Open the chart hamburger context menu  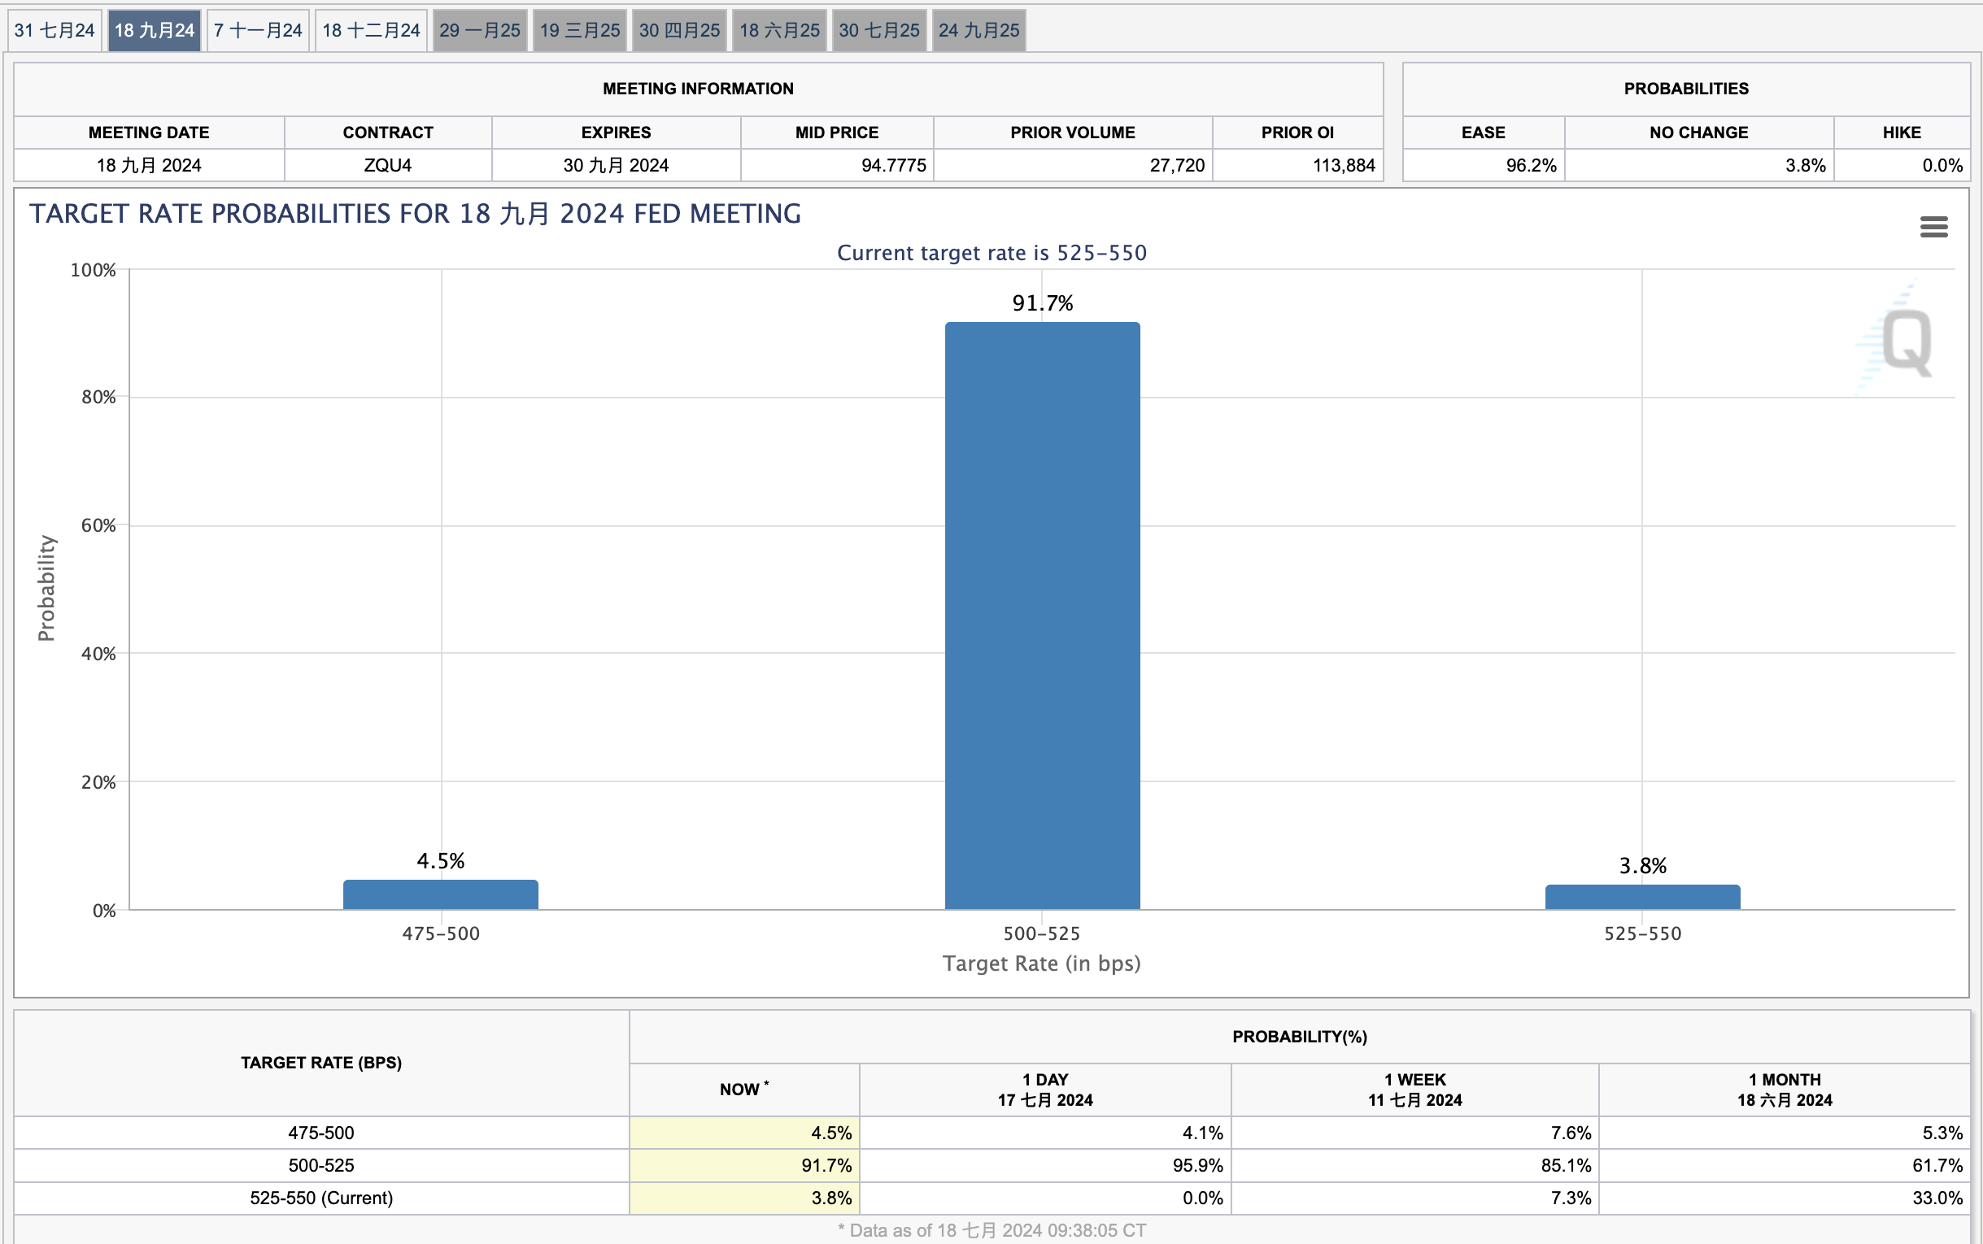point(1933,227)
